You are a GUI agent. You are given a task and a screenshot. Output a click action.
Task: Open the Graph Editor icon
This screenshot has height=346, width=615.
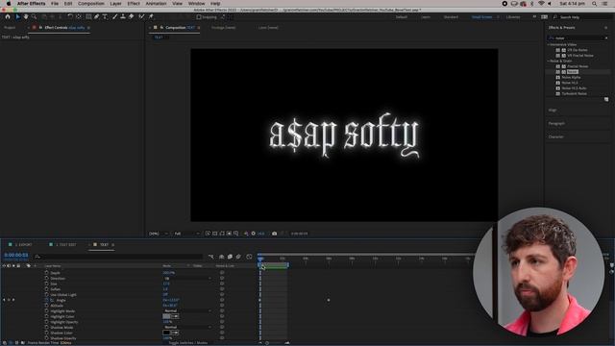pyautogui.click(x=249, y=257)
